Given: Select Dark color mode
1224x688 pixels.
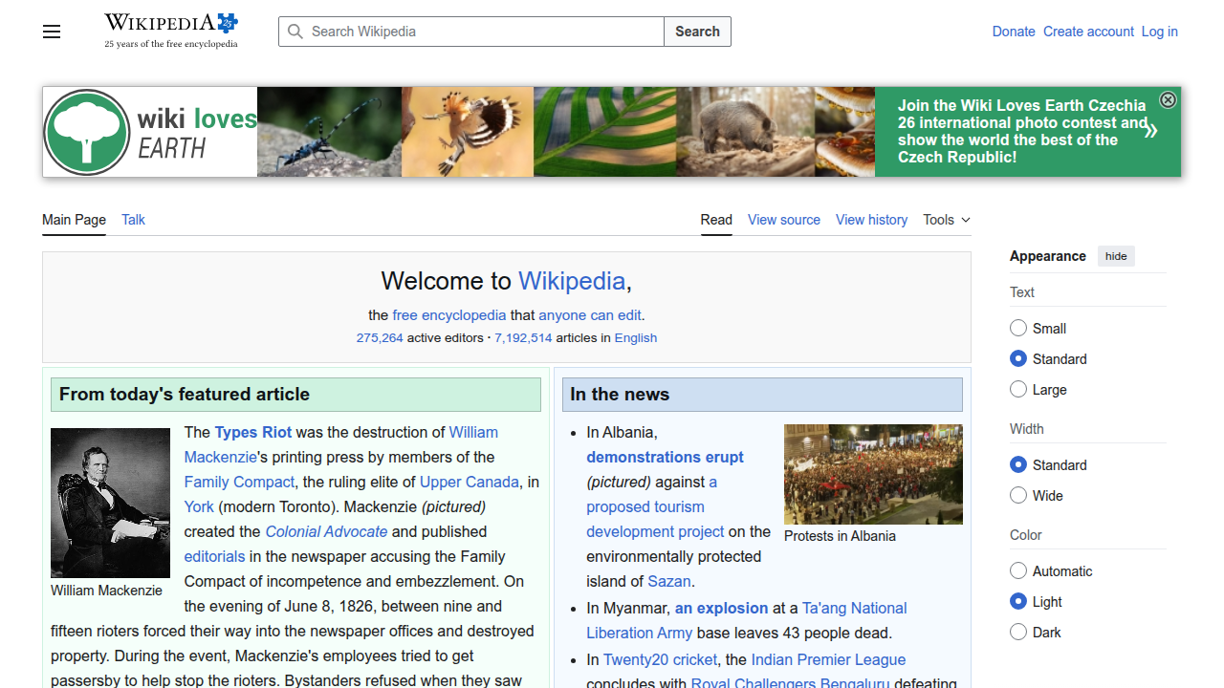Looking at the screenshot, I should coord(1018,632).
